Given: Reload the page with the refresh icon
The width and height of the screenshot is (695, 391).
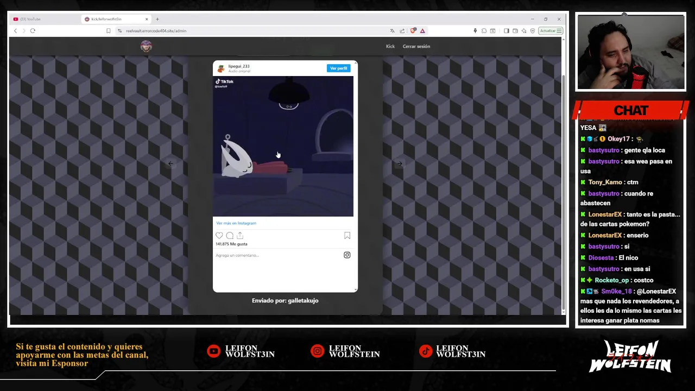Looking at the screenshot, I should point(33,31).
